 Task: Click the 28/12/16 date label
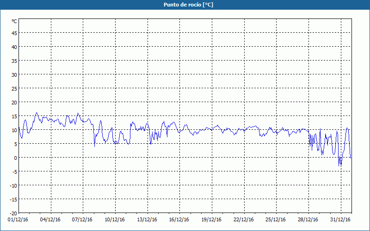[x=308, y=220]
